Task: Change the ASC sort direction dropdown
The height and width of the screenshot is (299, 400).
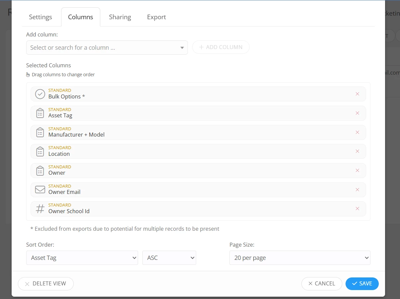Action: 169,258
